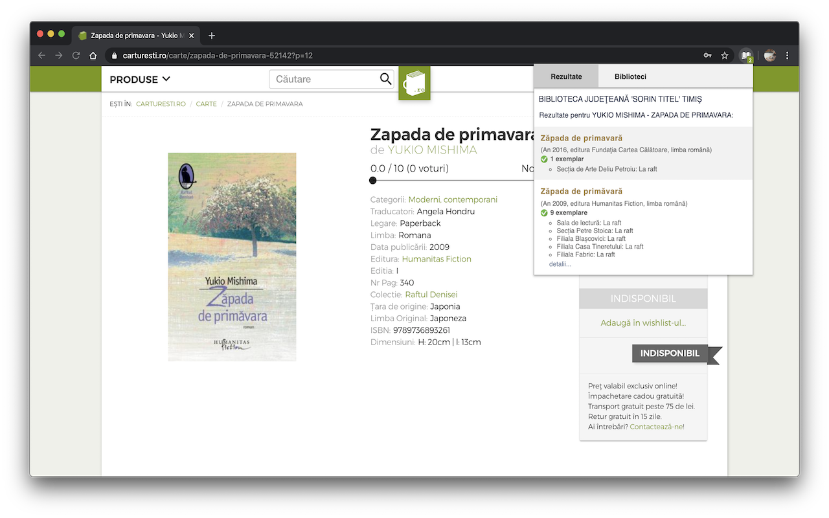Open the Moderni, contemporani category link
829x518 pixels.
(453, 199)
